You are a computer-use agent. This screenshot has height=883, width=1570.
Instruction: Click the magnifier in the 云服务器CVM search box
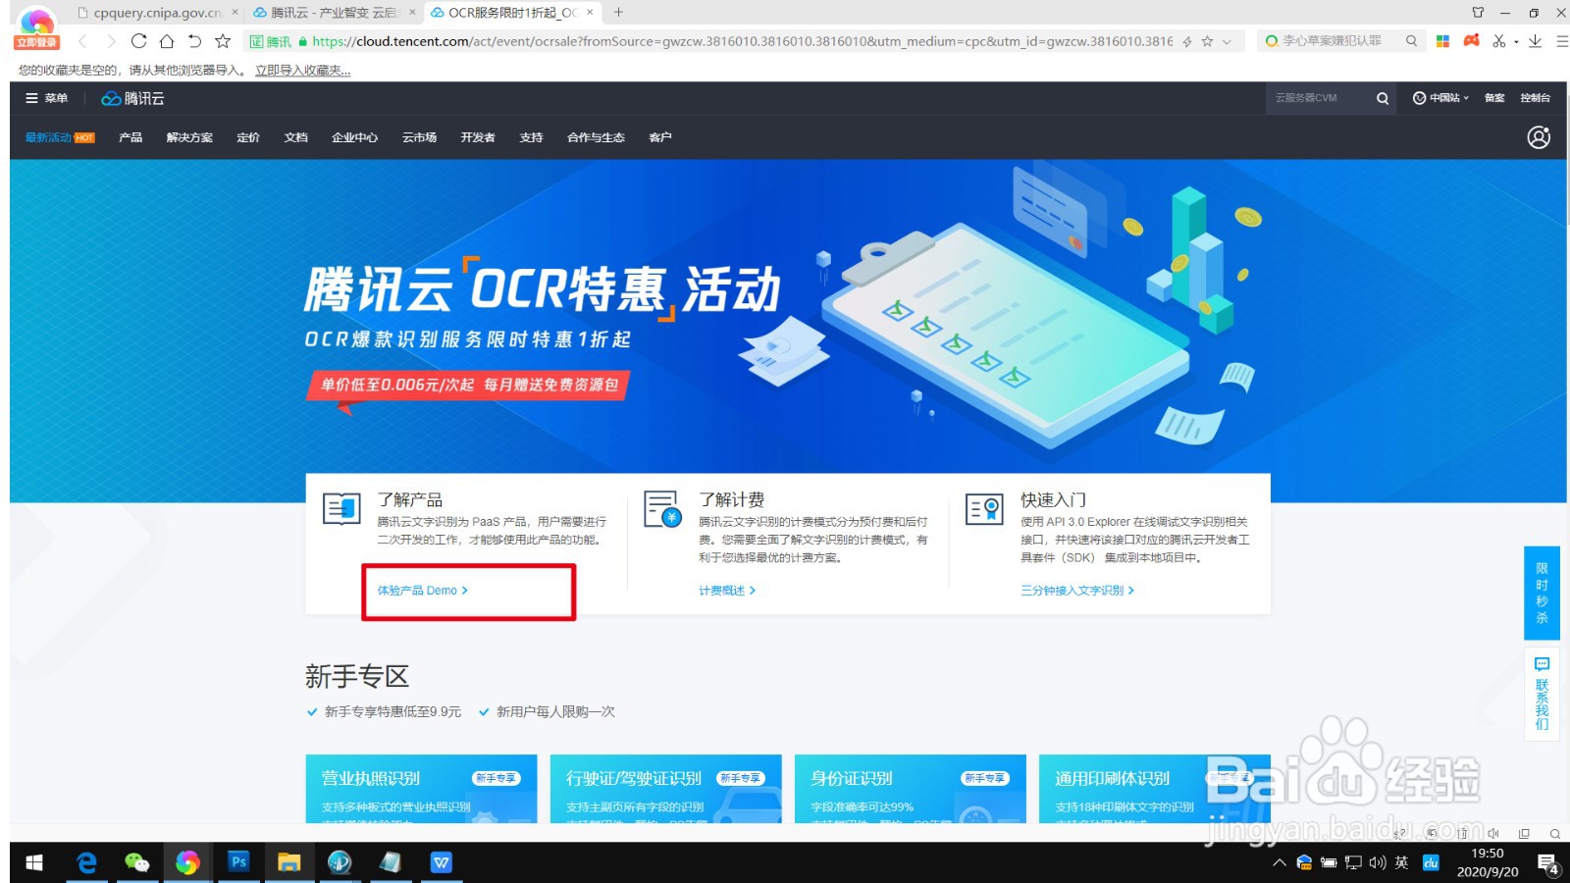click(x=1382, y=98)
